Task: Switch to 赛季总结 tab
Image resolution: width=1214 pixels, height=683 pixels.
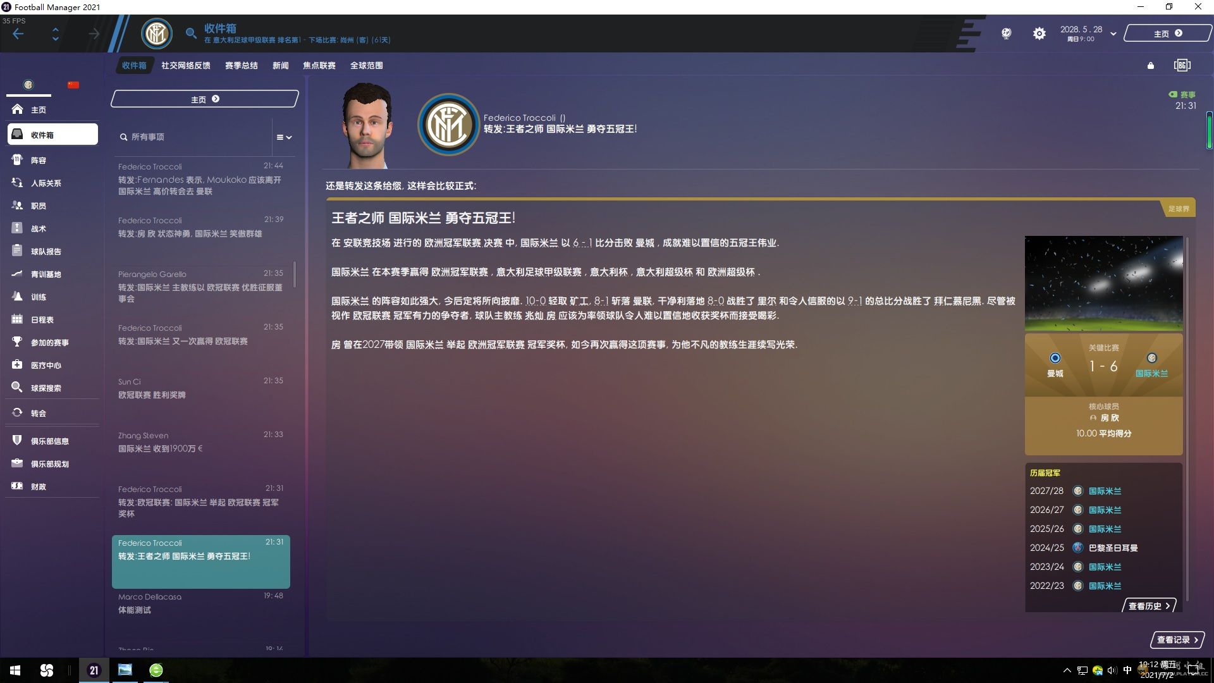Action: coord(242,66)
